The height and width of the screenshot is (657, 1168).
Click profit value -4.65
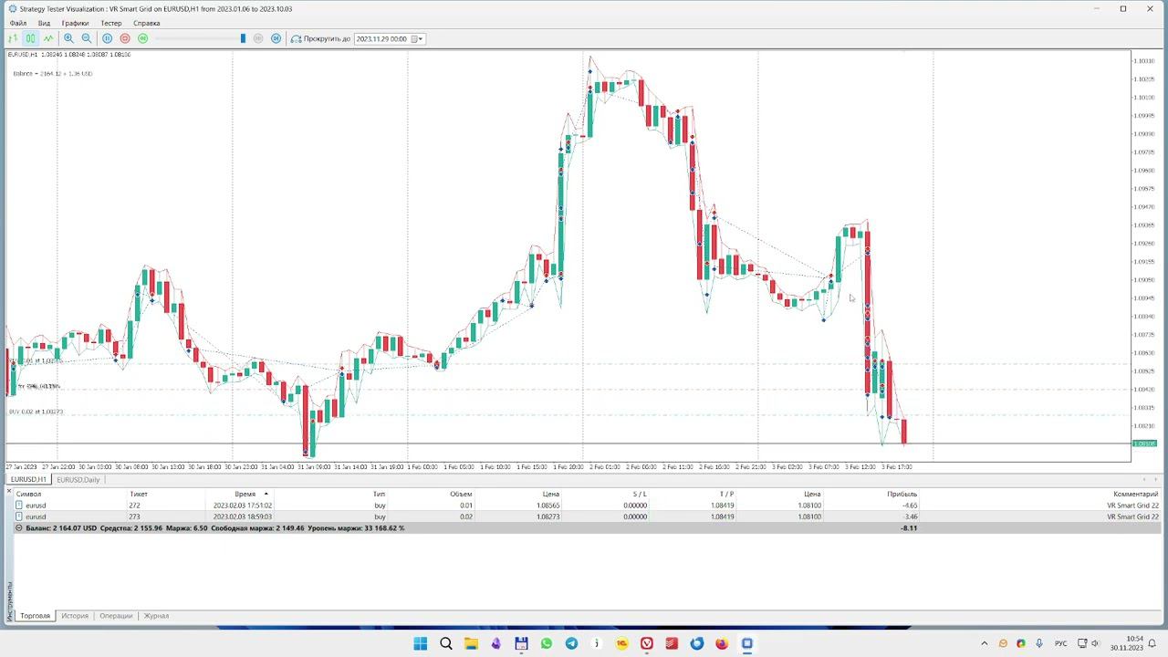coord(910,506)
